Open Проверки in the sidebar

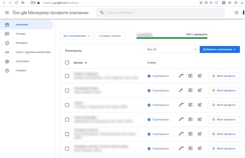pos(22,43)
